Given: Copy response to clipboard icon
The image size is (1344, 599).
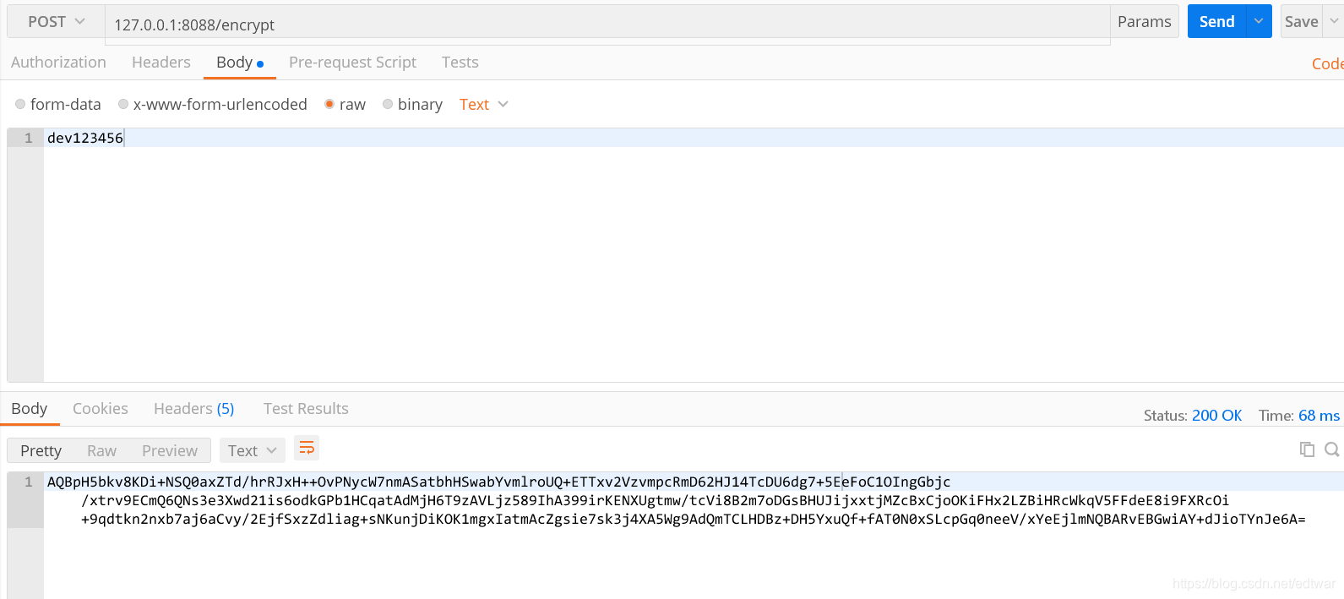Looking at the screenshot, I should pyautogui.click(x=1307, y=449).
